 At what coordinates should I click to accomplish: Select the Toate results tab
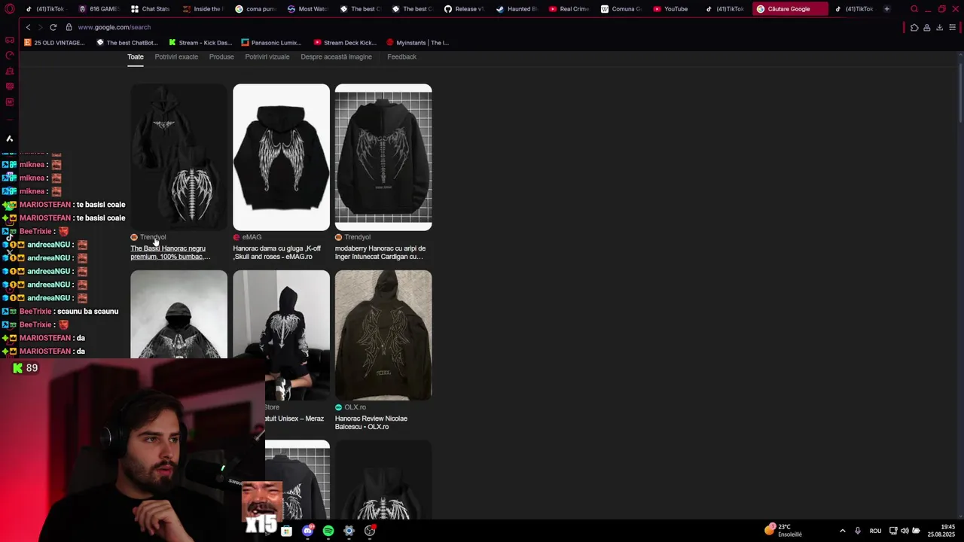(136, 57)
